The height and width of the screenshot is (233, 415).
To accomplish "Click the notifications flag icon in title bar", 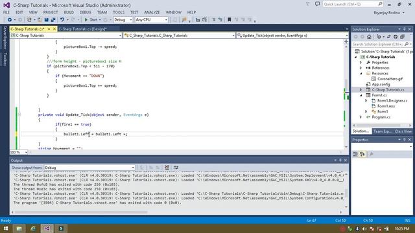I will tap(307, 4).
